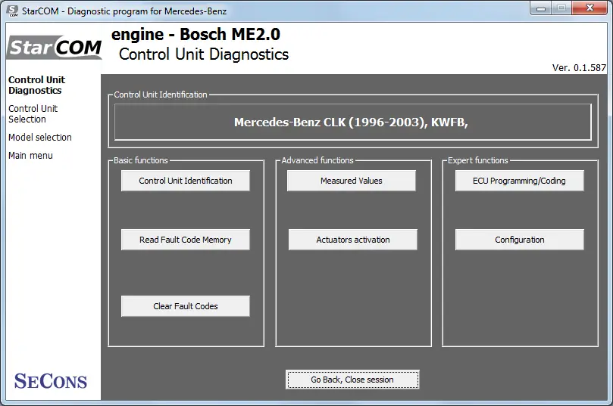
Task: Return to Main menu
Action: (x=30, y=155)
